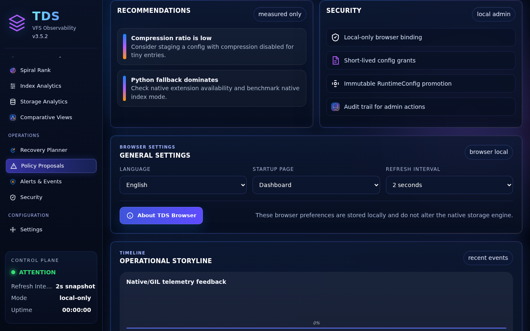The height and width of the screenshot is (331, 530).
Task: Open Alerts & Events
Action: pos(51,182)
